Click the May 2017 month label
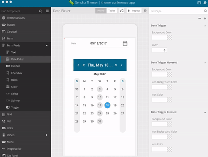 [x=100, y=74]
